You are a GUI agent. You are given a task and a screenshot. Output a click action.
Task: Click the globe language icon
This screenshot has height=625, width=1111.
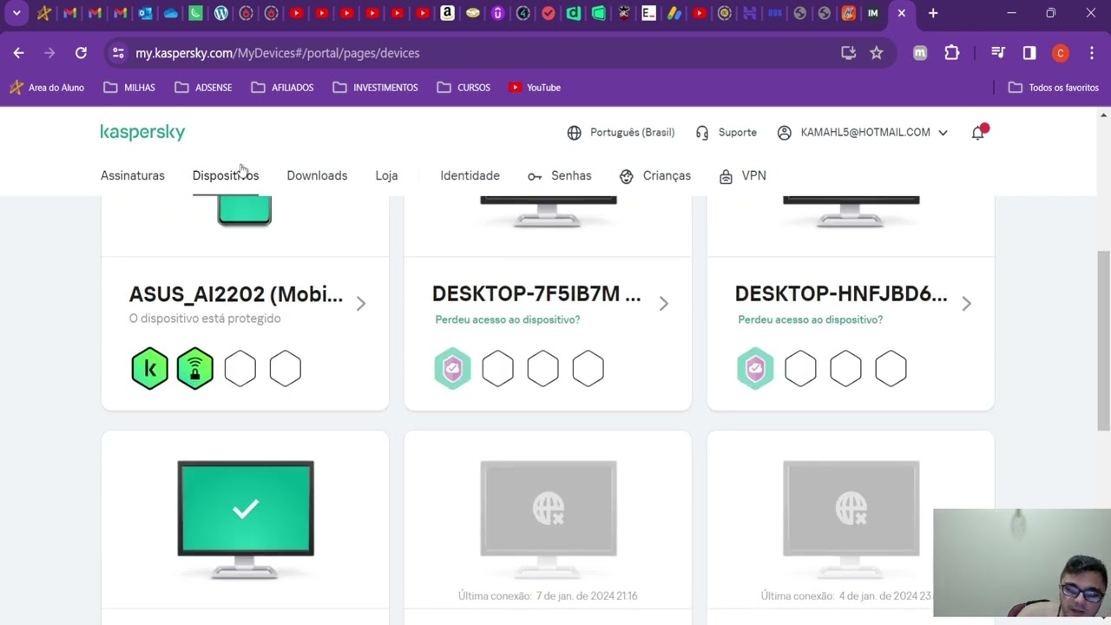tap(574, 133)
